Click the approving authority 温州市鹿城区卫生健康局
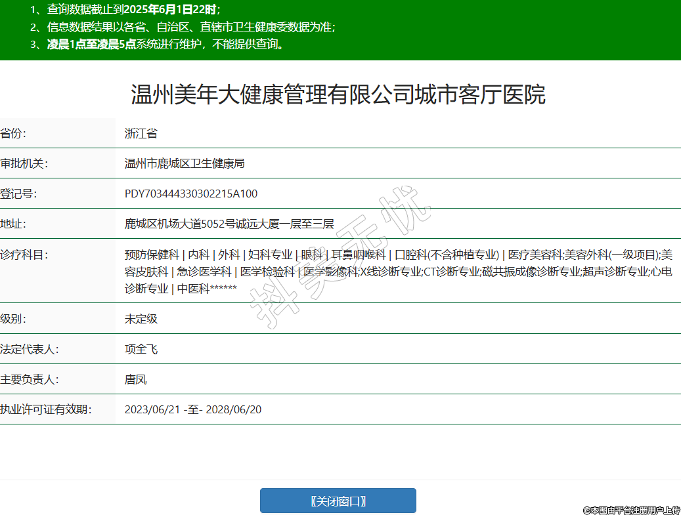 185,163
